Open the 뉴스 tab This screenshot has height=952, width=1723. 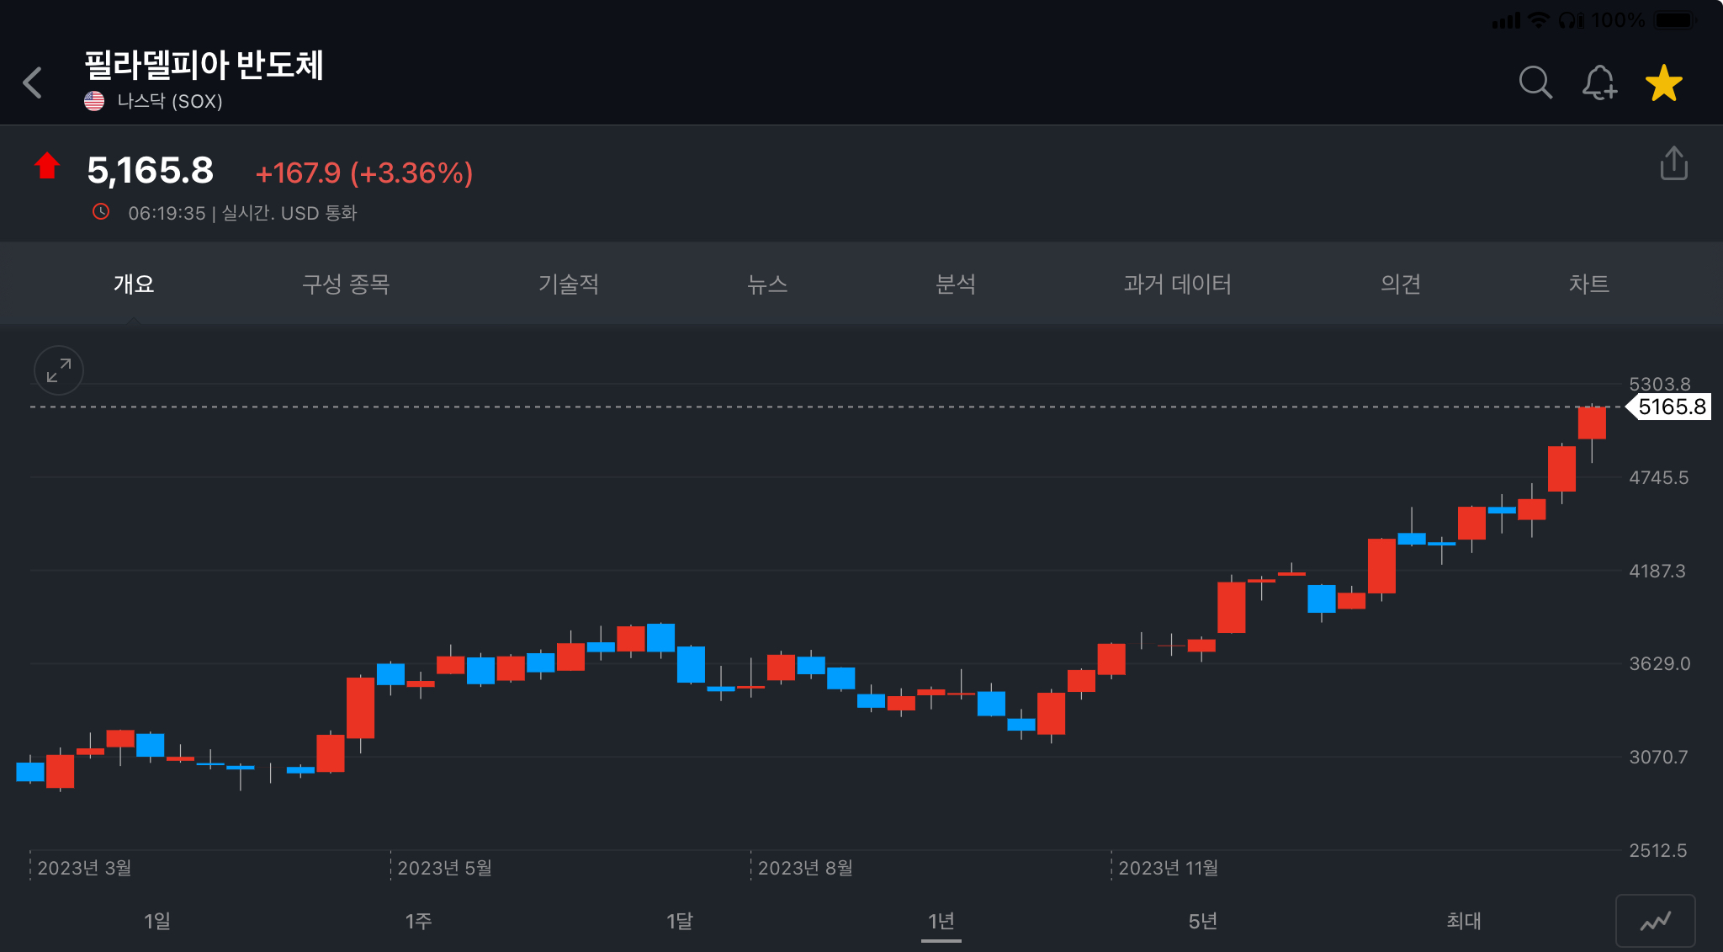(767, 285)
